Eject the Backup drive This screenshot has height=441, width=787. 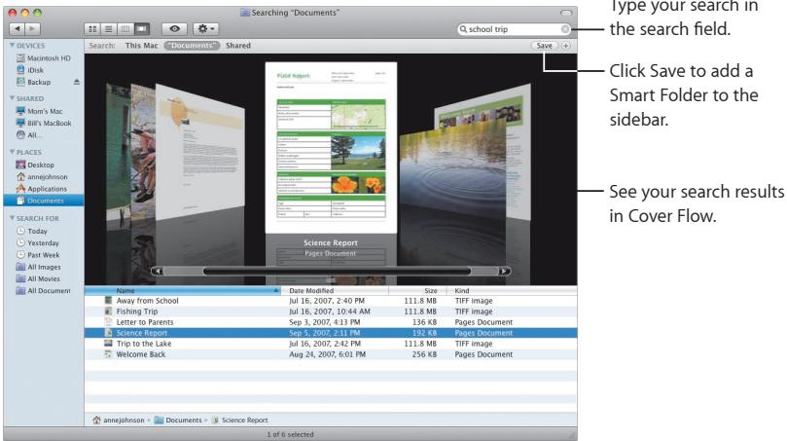click(76, 82)
